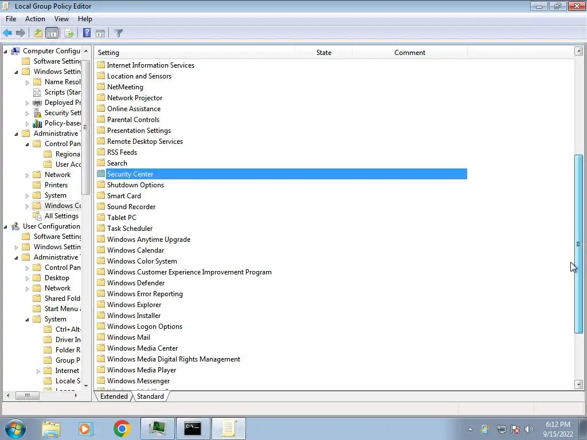Click the Security Center folder icon
Viewport: 587px width, 440px height.
(101, 174)
